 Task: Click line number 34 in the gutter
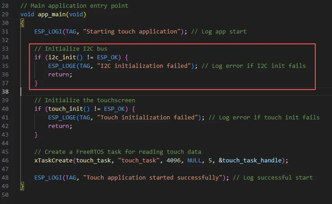5,57
